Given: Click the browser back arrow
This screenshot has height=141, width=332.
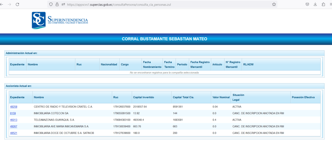Looking at the screenshot, I should click(2, 4).
